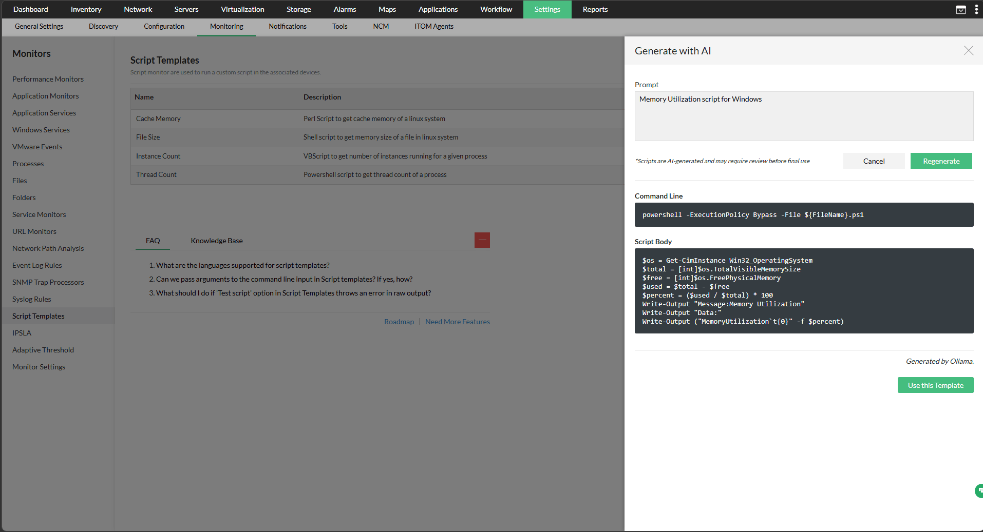The image size is (983, 532).
Task: Open Monitor Settings in sidebar
Action: [39, 367]
